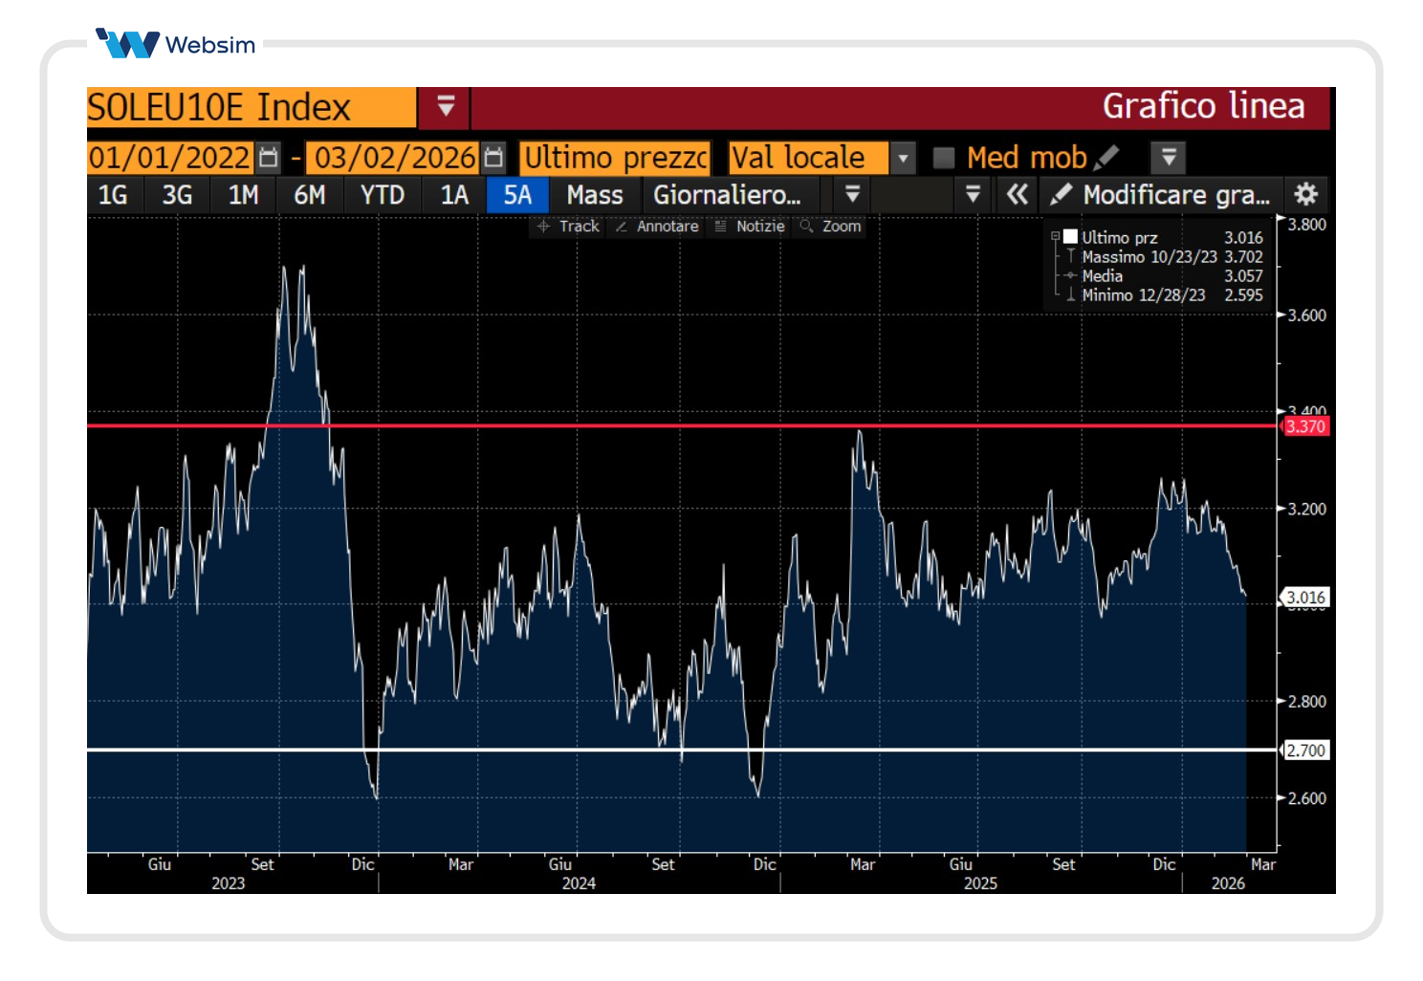Image resolution: width=1423 pixels, height=981 pixels.
Task: Click the red 3.370 level marker
Action: coord(1305,426)
